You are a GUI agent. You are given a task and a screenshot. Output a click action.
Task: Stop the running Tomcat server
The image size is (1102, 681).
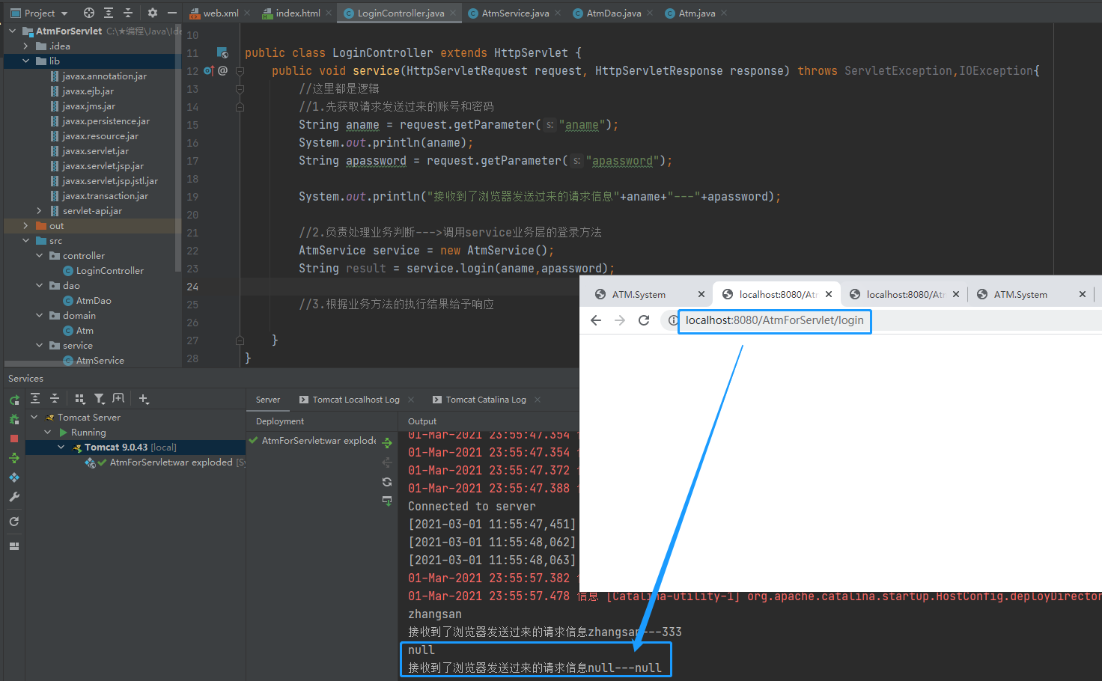[14, 439]
